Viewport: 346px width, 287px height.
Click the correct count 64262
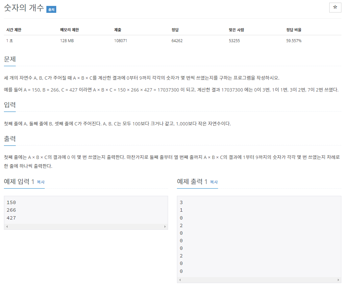pyautogui.click(x=177, y=40)
